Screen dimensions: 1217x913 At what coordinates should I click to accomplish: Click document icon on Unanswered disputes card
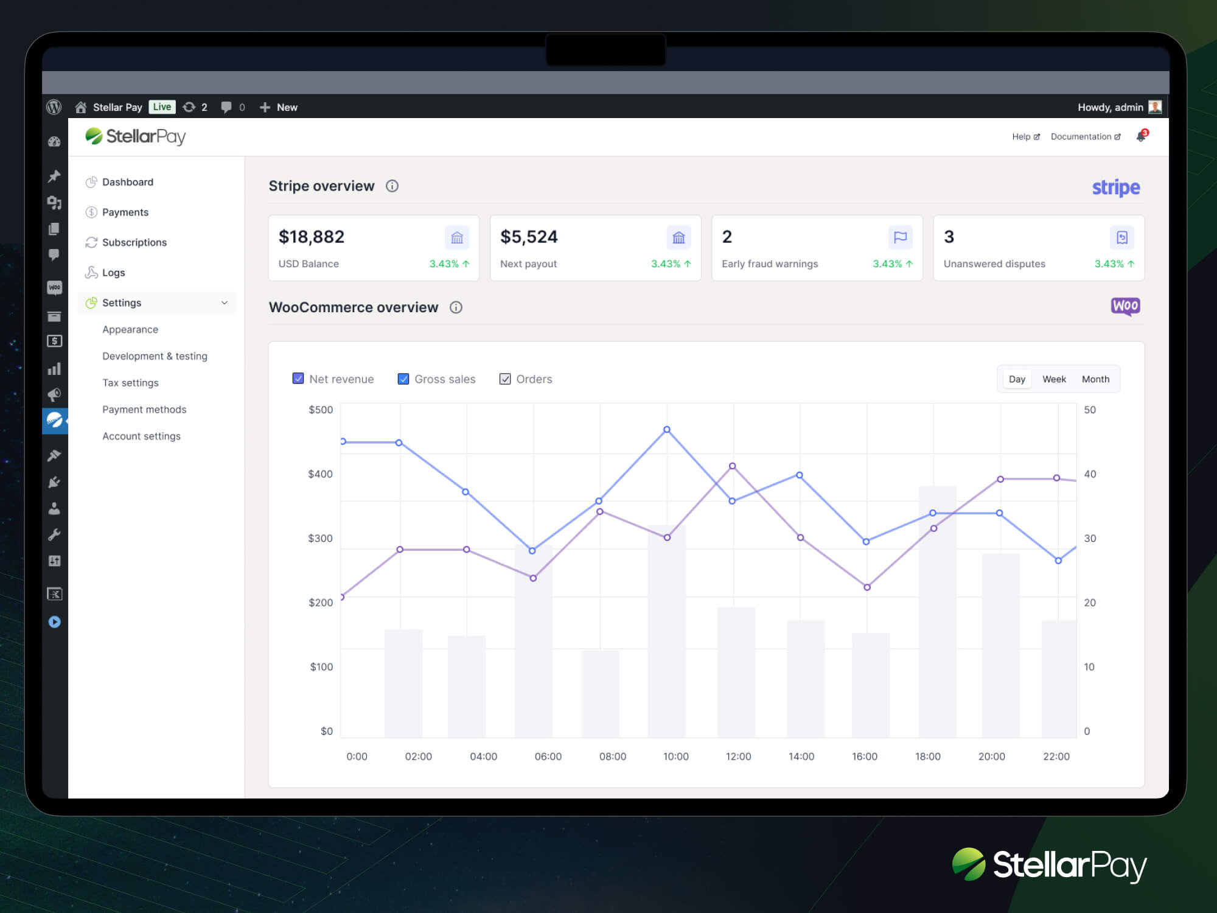click(1122, 237)
